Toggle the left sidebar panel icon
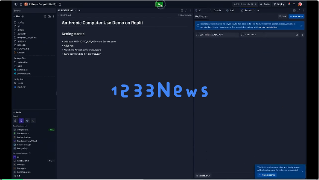Viewport: 319px width, 180px height. tap(16, 4)
